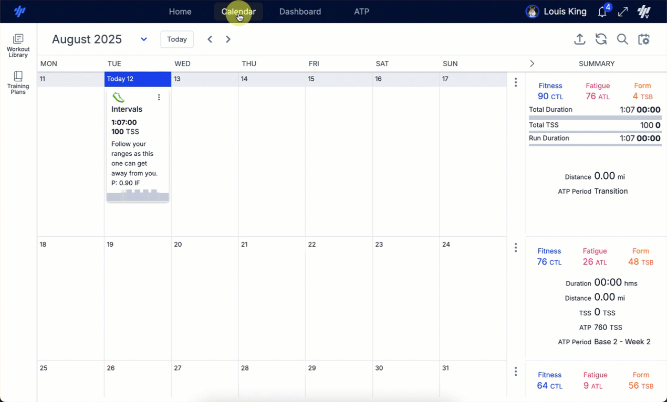Open the ATP tab

tap(362, 12)
